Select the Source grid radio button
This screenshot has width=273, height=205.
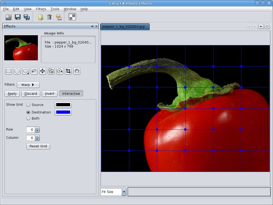click(x=28, y=105)
